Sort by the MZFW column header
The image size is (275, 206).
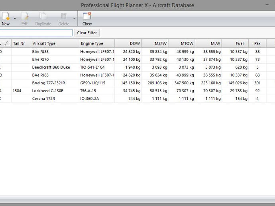[155, 43]
